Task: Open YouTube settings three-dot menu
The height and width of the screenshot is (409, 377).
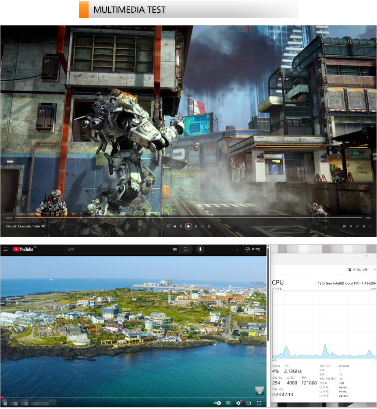Action: coord(237,249)
